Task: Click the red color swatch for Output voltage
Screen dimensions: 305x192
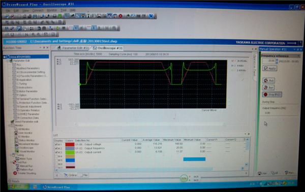Action: coord(70,144)
